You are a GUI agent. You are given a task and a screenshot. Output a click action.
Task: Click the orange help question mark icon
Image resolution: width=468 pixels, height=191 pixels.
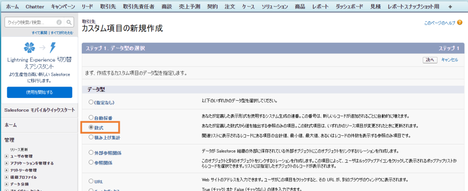click(460, 22)
